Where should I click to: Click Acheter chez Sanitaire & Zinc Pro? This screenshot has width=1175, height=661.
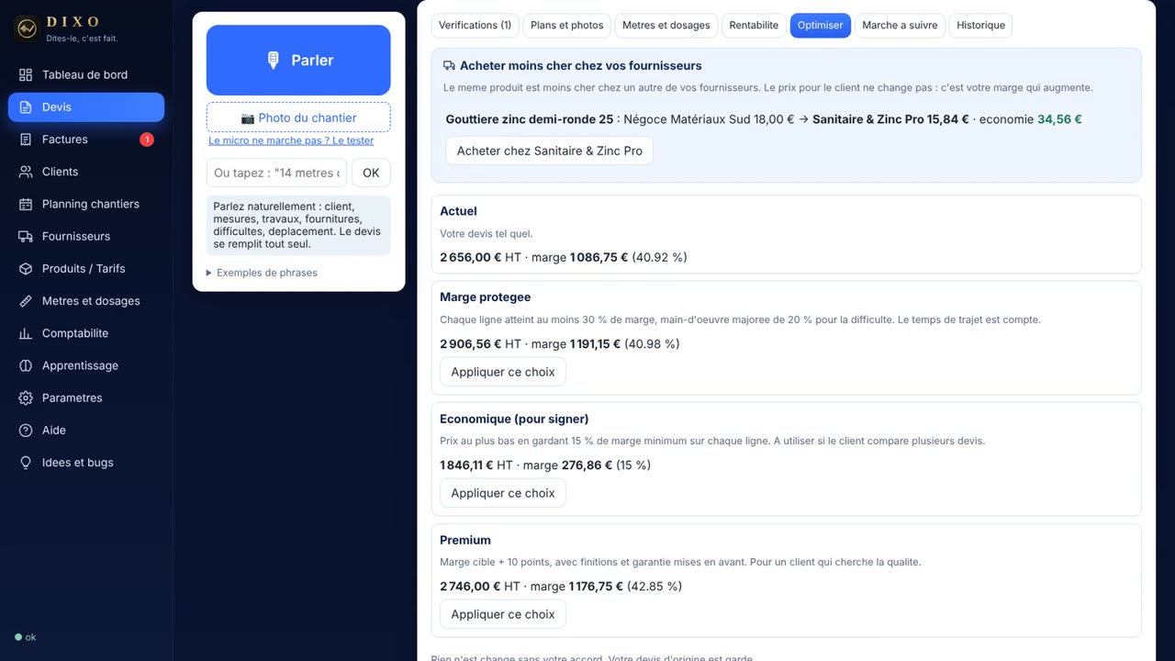coord(549,151)
